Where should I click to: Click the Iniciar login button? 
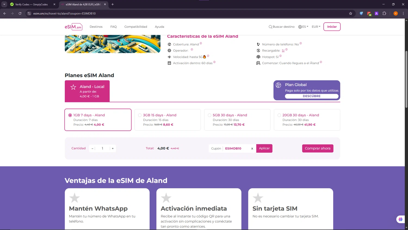(x=332, y=27)
